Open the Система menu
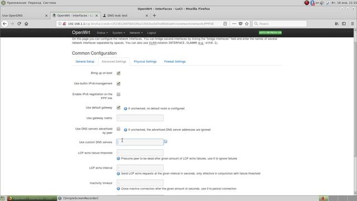This screenshot has width=357, height=201. coord(50,3)
